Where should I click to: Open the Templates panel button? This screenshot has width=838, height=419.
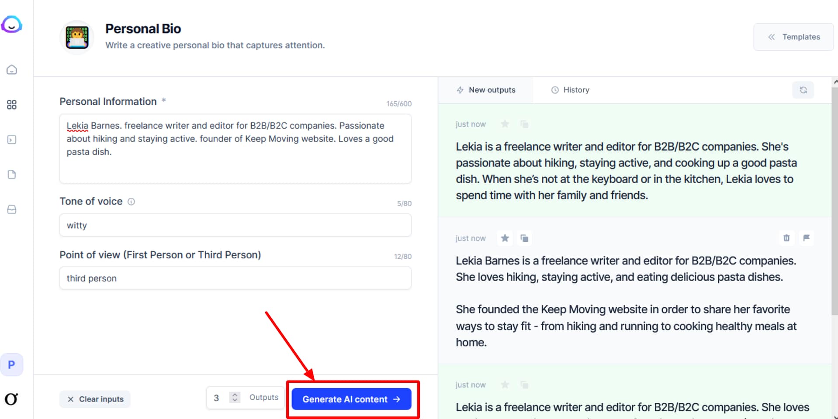[x=793, y=37]
